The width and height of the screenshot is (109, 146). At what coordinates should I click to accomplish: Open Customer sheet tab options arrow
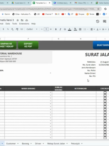(18, 143)
